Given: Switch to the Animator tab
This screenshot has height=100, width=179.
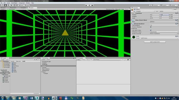Looking at the screenshot, I should 13,8.
